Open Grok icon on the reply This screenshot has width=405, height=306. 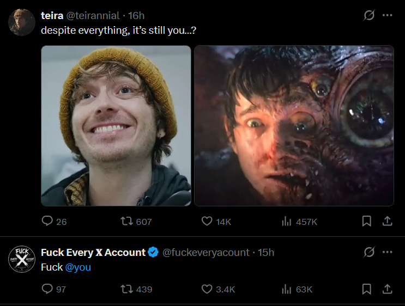pyautogui.click(x=369, y=252)
